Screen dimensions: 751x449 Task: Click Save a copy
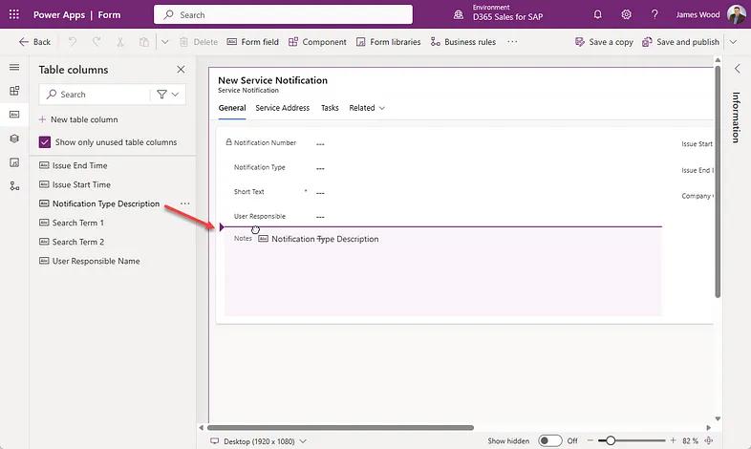pyautogui.click(x=604, y=42)
